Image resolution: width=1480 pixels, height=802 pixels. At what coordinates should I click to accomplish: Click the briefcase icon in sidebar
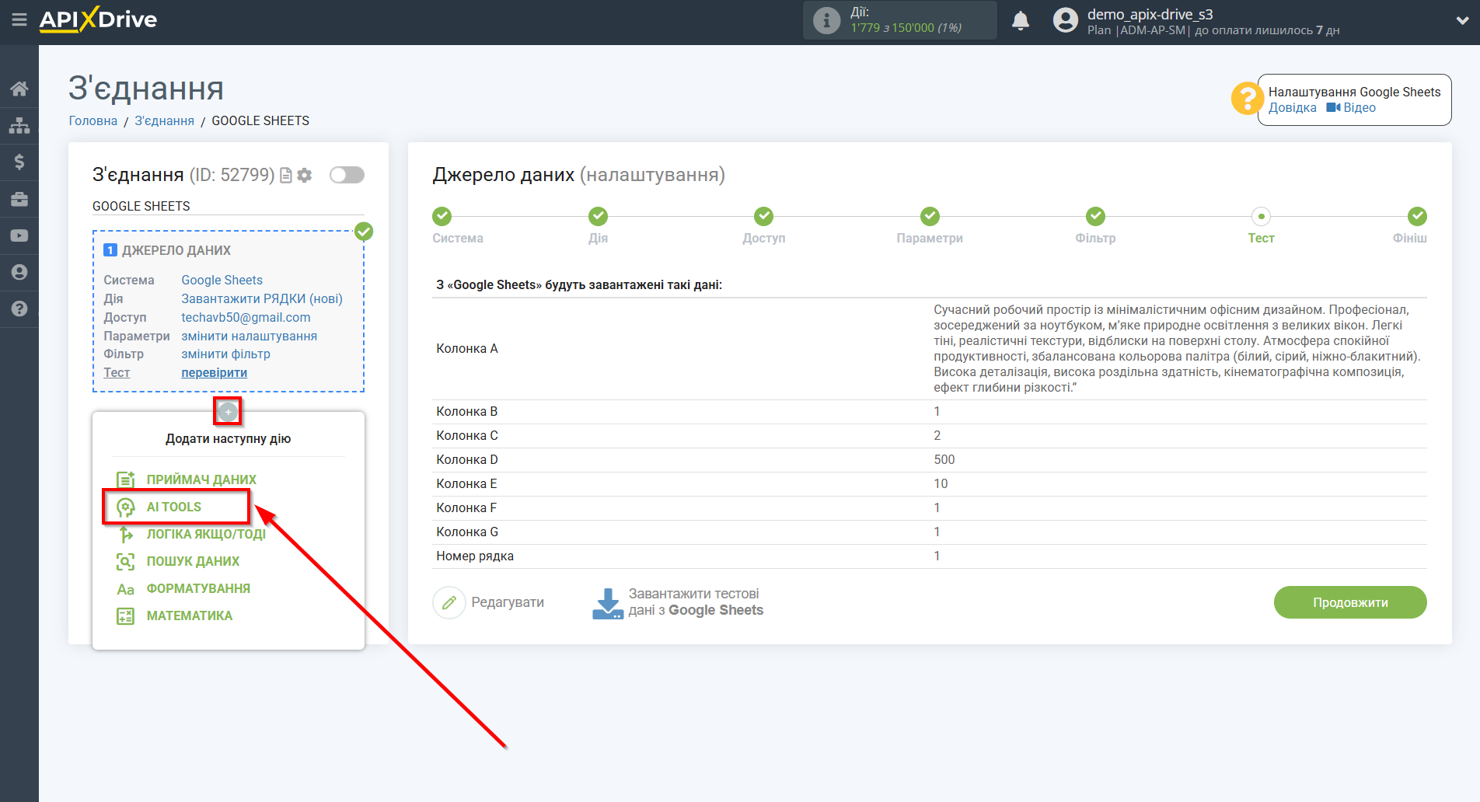pos(19,199)
